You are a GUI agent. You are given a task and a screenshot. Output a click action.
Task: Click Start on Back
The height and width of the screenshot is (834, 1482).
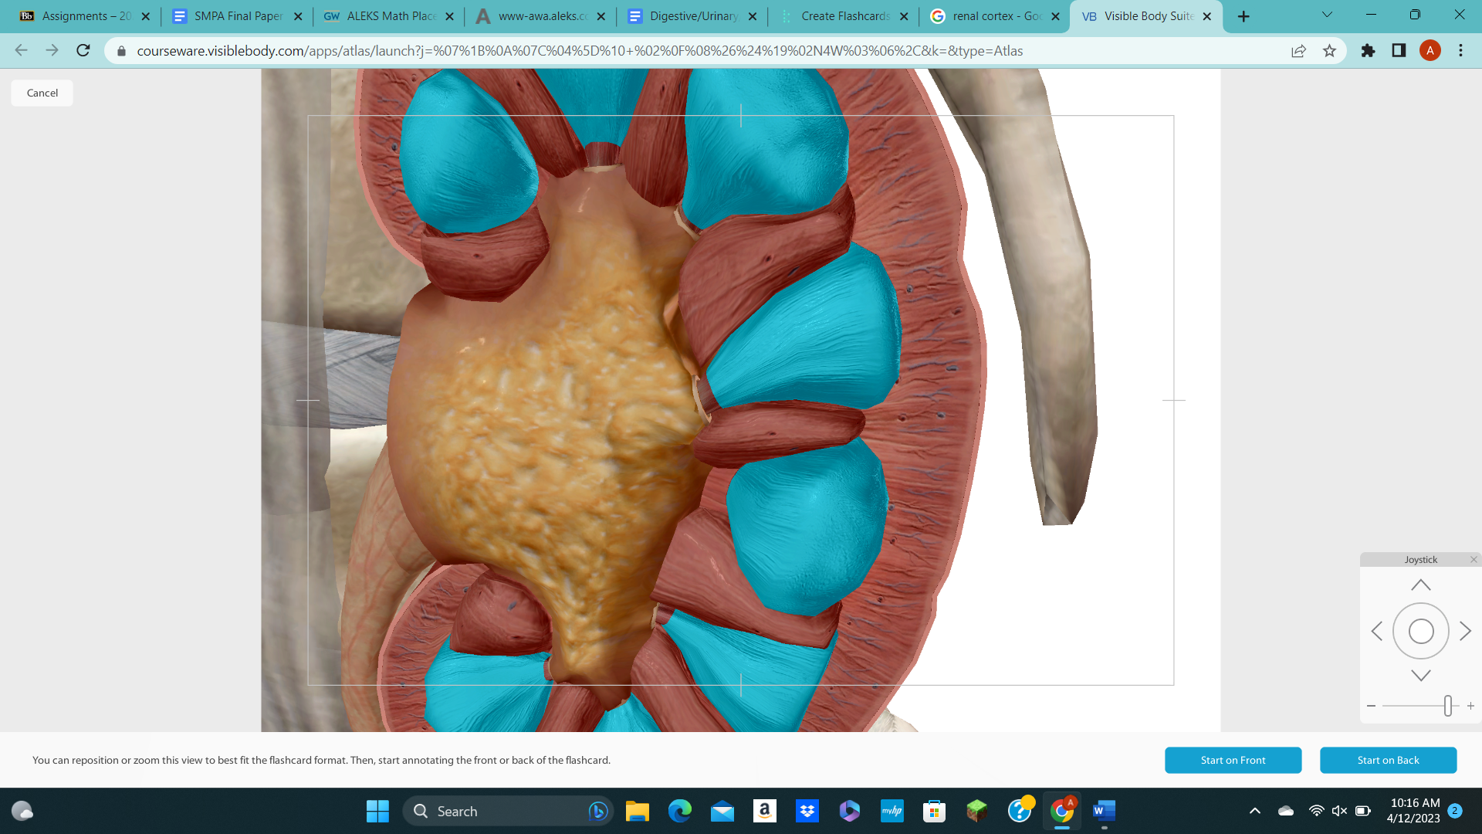1388,760
